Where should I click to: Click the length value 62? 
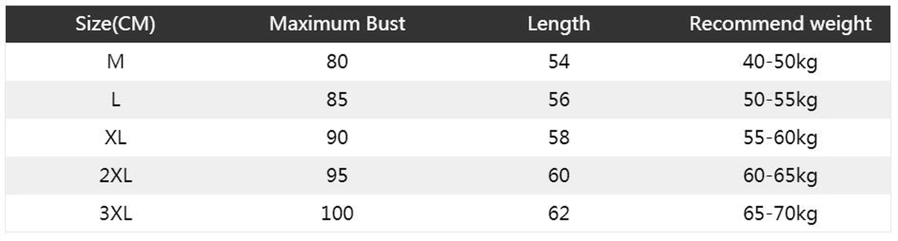click(x=559, y=214)
